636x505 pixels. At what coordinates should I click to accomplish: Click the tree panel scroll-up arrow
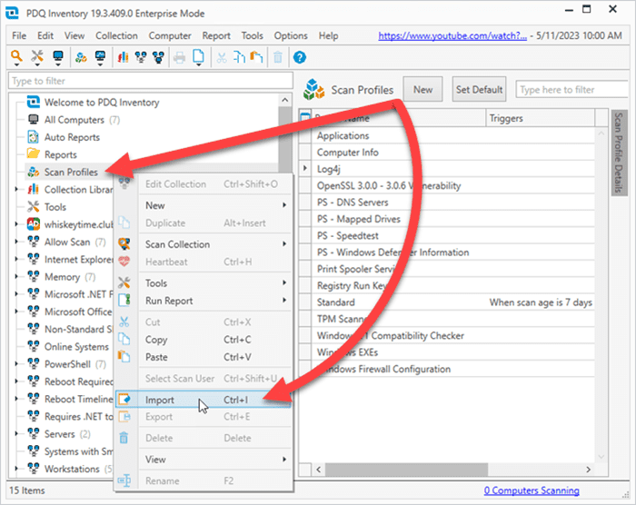tap(285, 100)
